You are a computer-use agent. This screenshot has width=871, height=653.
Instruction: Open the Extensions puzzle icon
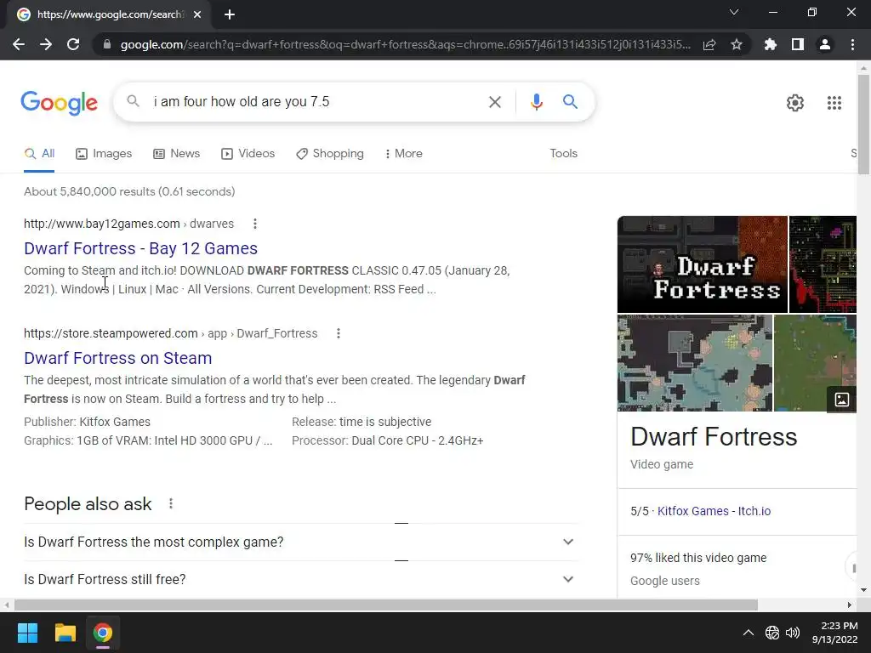tap(771, 44)
